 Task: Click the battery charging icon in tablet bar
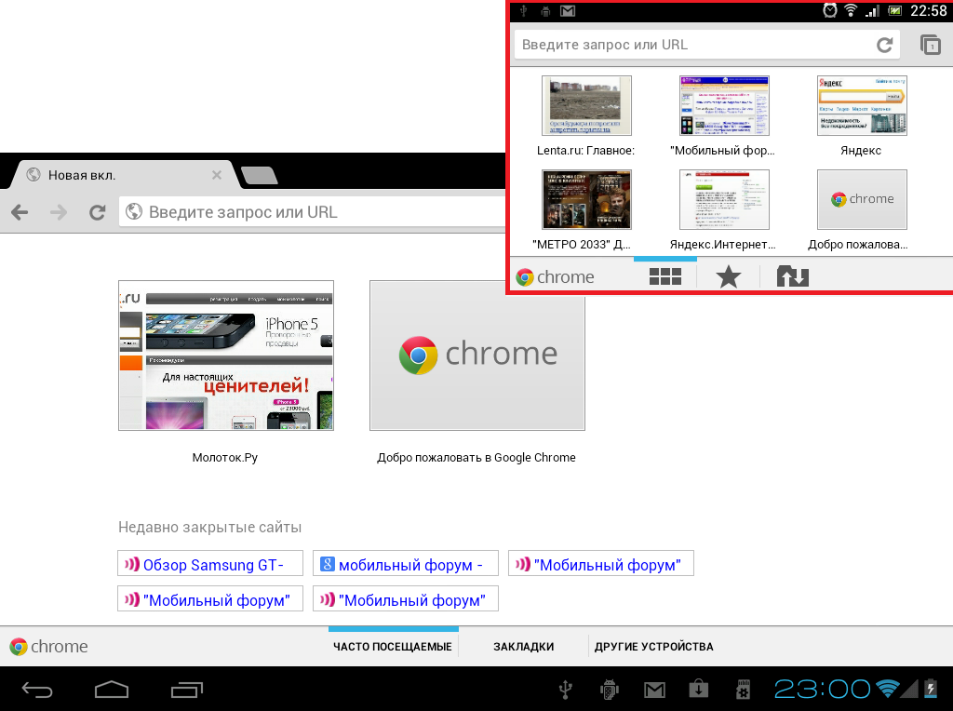[931, 689]
